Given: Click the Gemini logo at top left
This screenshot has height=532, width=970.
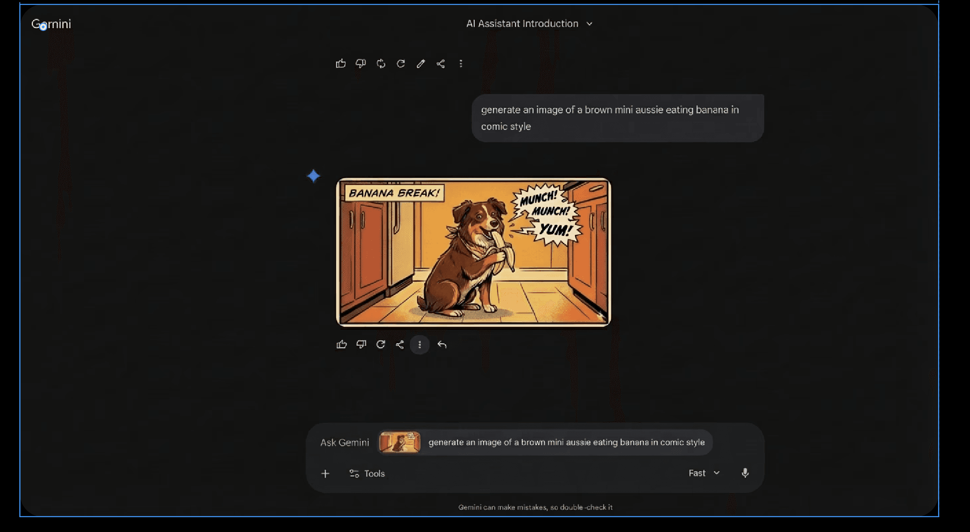Looking at the screenshot, I should (51, 24).
